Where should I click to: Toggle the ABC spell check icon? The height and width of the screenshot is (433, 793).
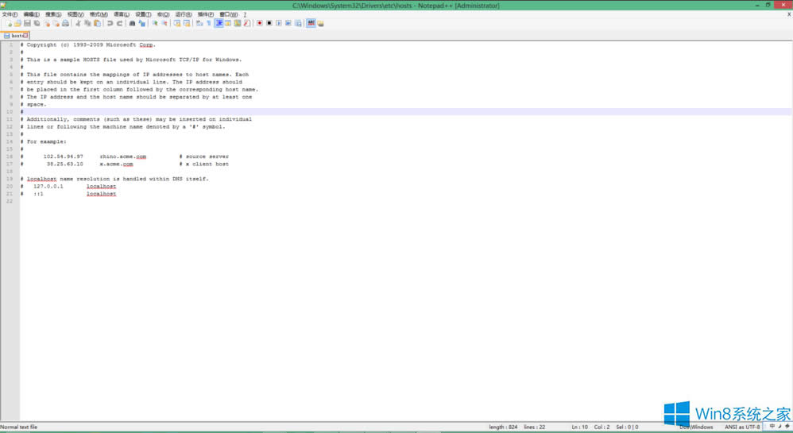coord(311,23)
